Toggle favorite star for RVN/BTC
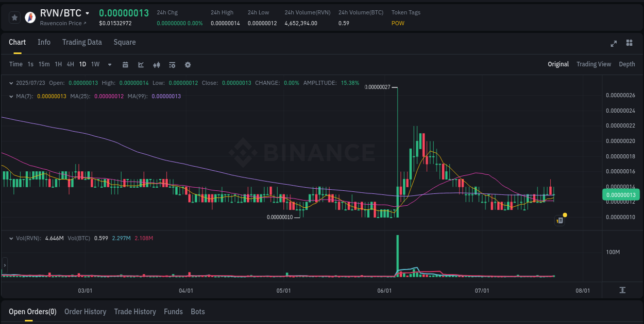644x324 pixels. point(14,17)
